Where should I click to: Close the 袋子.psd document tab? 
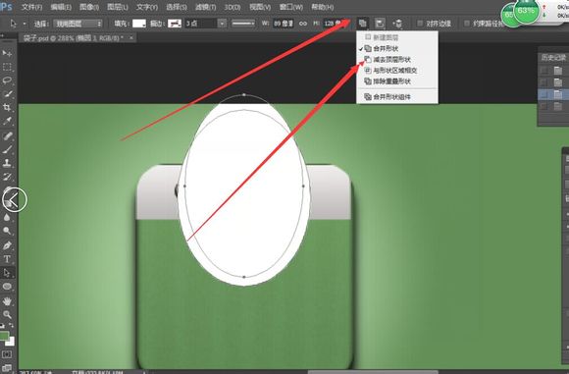[x=131, y=37]
